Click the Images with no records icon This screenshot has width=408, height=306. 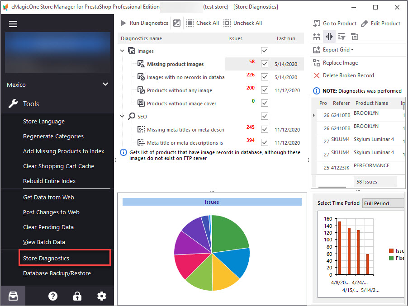(x=141, y=77)
